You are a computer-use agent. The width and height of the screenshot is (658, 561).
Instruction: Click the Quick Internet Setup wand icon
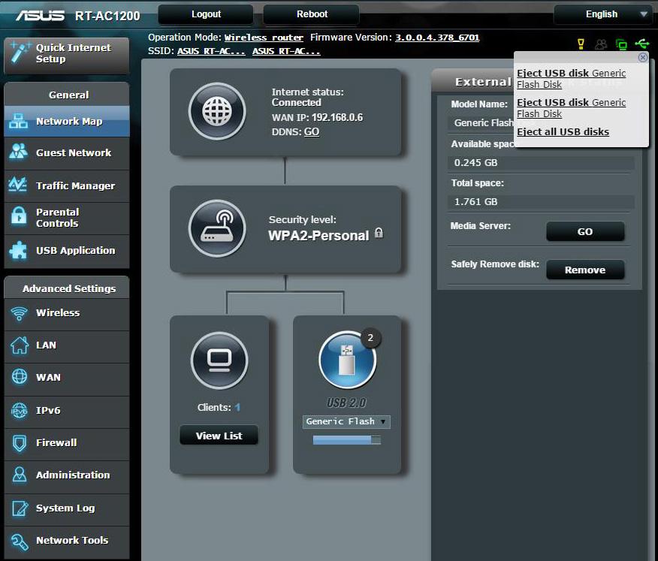tap(19, 53)
